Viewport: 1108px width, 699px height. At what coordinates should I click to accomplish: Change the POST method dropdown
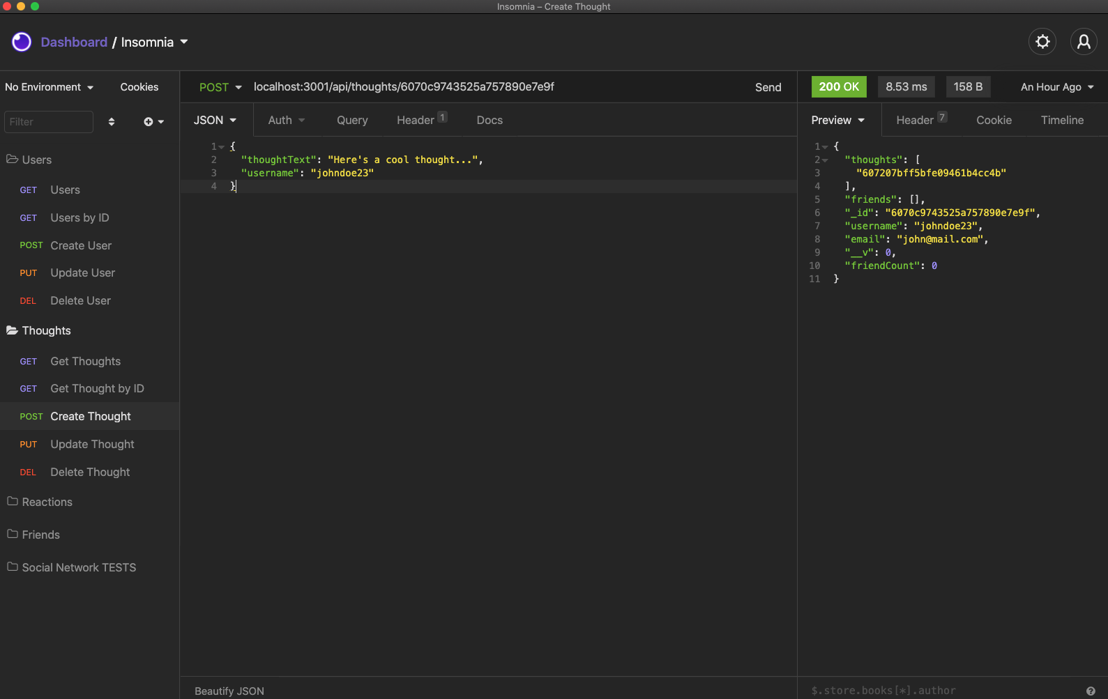click(220, 87)
